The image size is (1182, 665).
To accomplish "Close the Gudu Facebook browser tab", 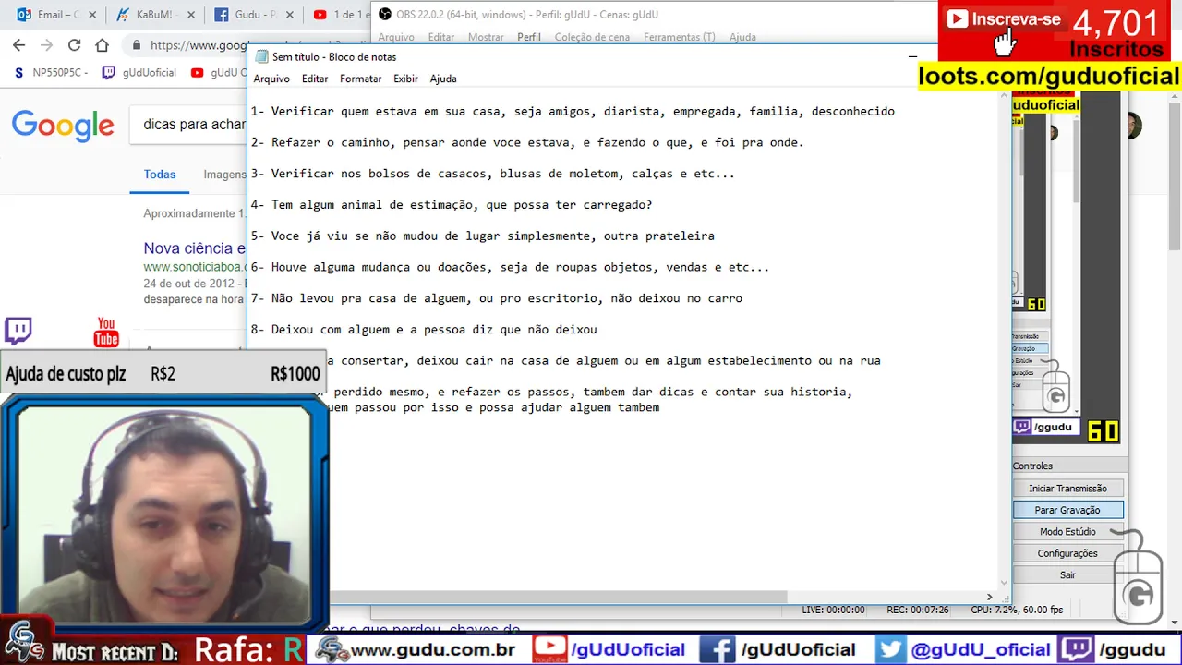I will click(x=288, y=15).
